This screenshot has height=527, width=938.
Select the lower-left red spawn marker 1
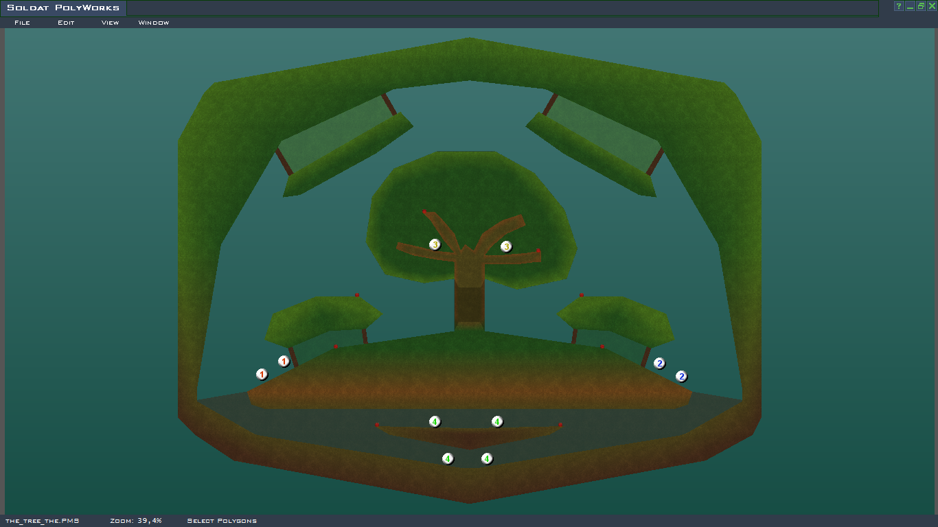(262, 374)
